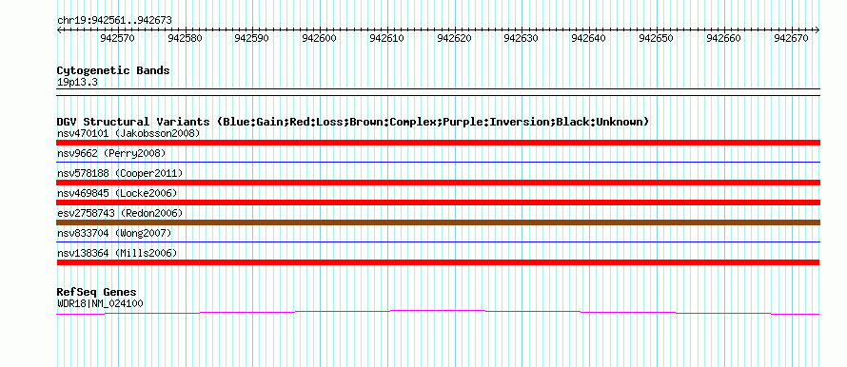Click the WDR18|NM_024100 gene label

click(100, 303)
